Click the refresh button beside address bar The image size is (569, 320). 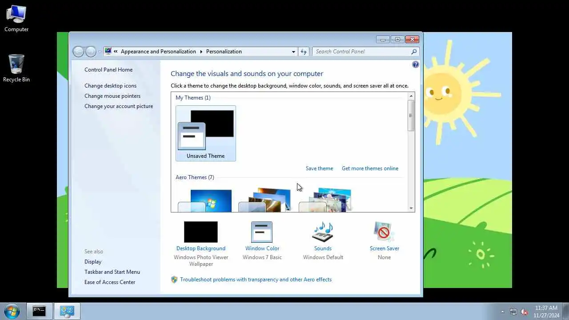click(304, 52)
